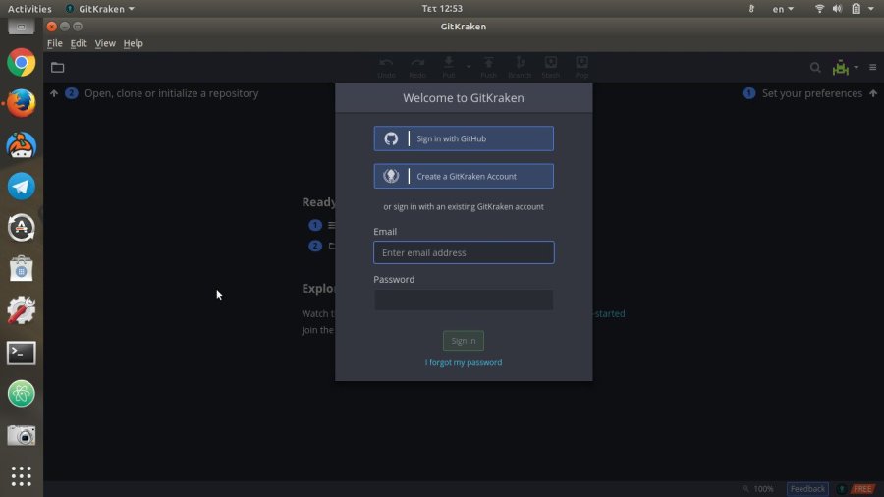Click Open, clone or initialize a repository hint
This screenshot has width=884, height=497.
(x=171, y=93)
